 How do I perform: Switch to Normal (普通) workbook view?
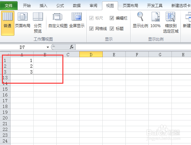(8, 23)
